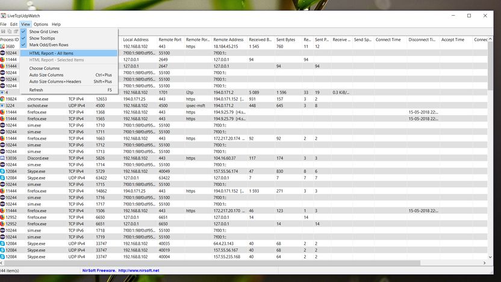Click the Properties toolbar icon
The image size is (501, 282).
coord(16,31)
